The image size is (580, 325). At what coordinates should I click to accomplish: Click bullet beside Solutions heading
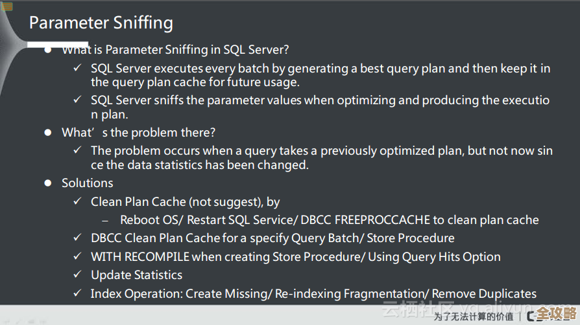pyautogui.click(x=48, y=183)
